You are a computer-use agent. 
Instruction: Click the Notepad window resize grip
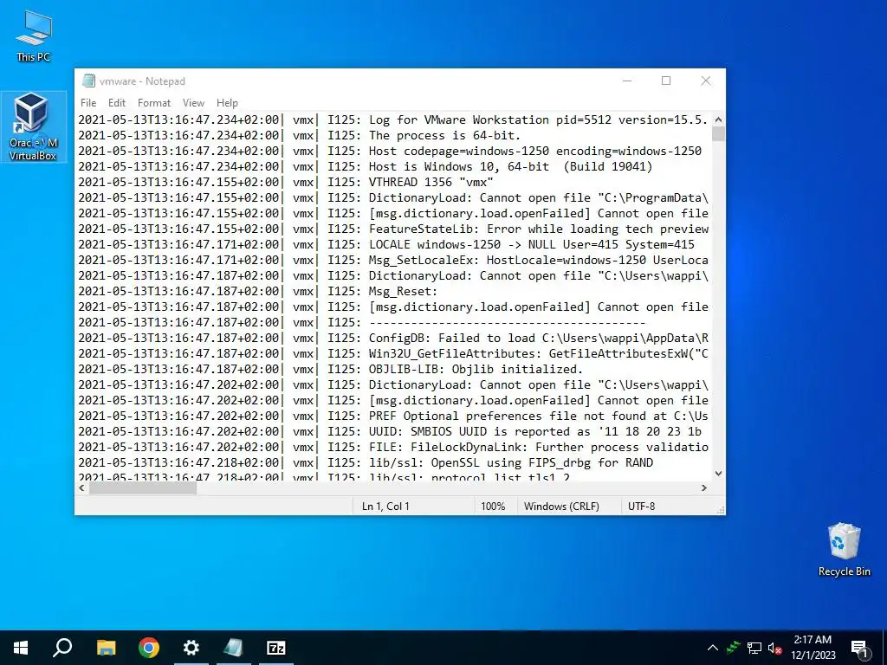[720, 510]
